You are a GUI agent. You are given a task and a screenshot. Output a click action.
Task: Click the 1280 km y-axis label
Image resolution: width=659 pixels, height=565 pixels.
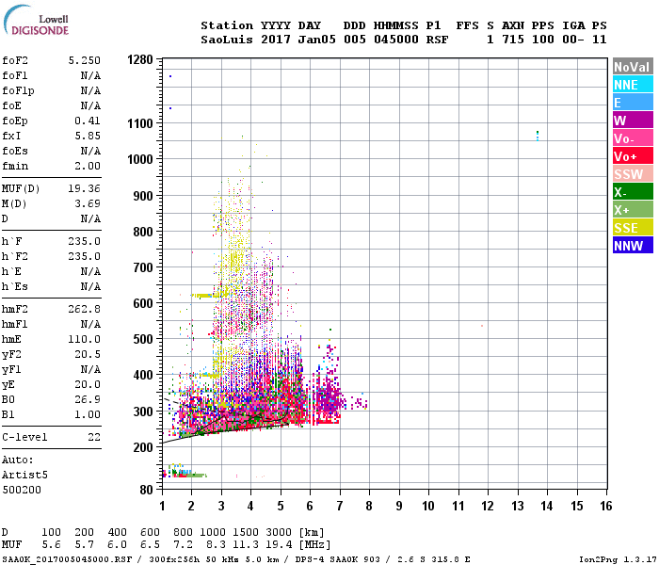click(140, 59)
